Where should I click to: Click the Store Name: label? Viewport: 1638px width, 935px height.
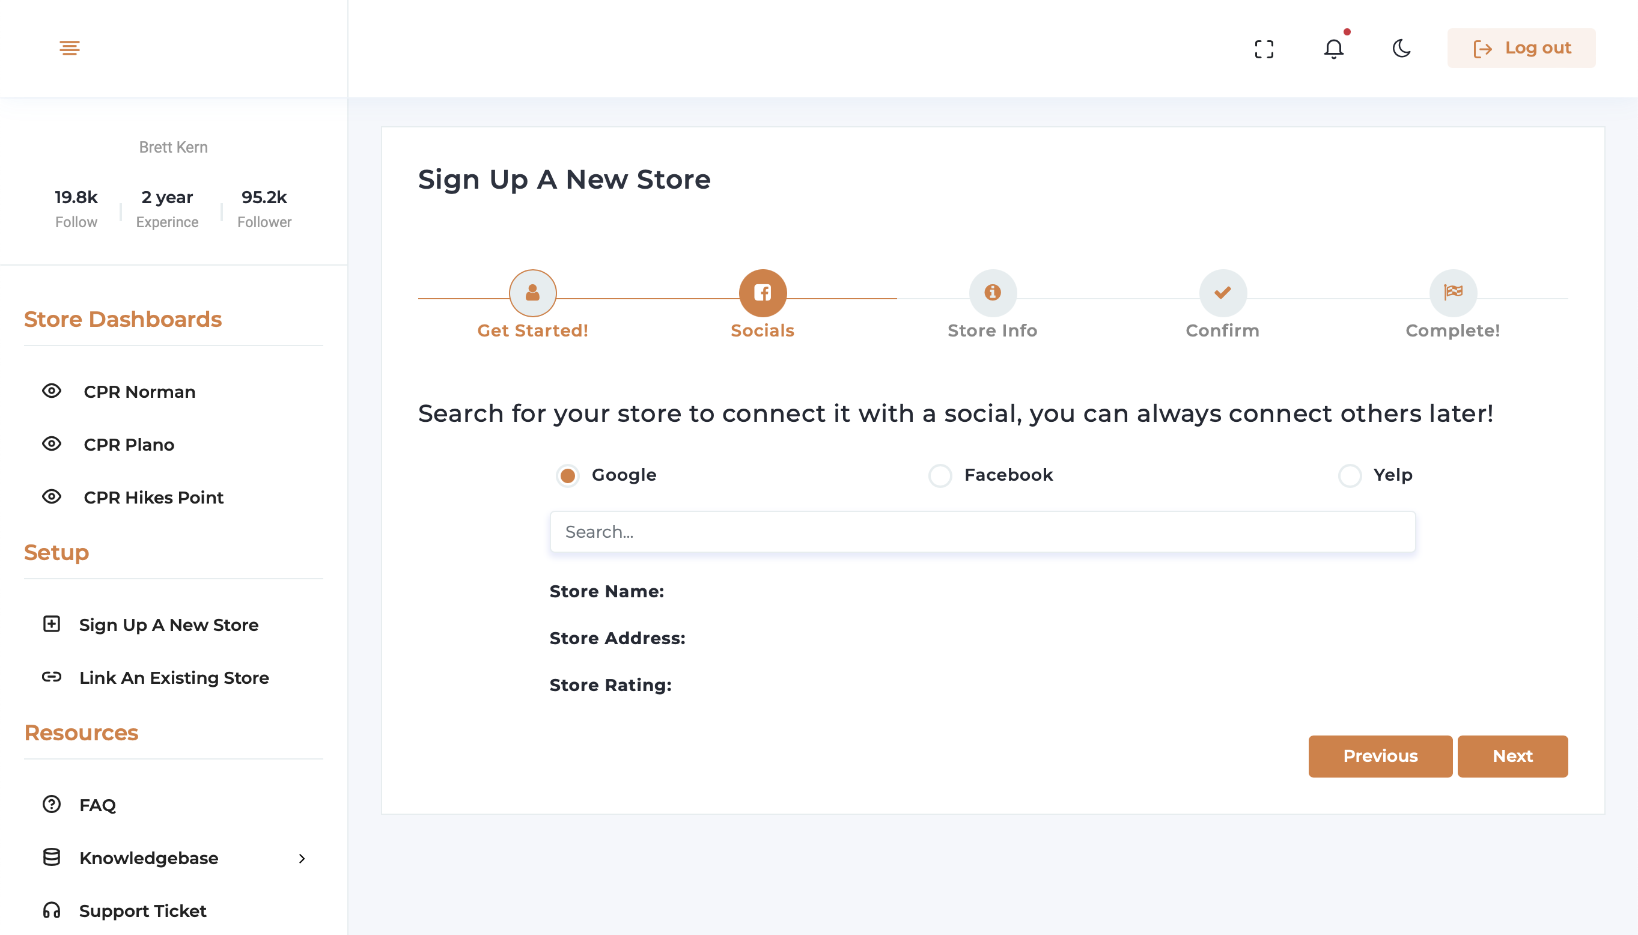(x=607, y=591)
